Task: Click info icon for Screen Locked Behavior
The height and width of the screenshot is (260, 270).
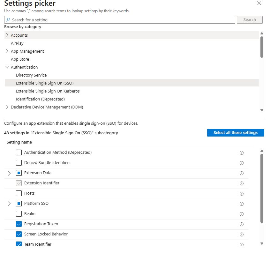Action: pyautogui.click(x=241, y=234)
